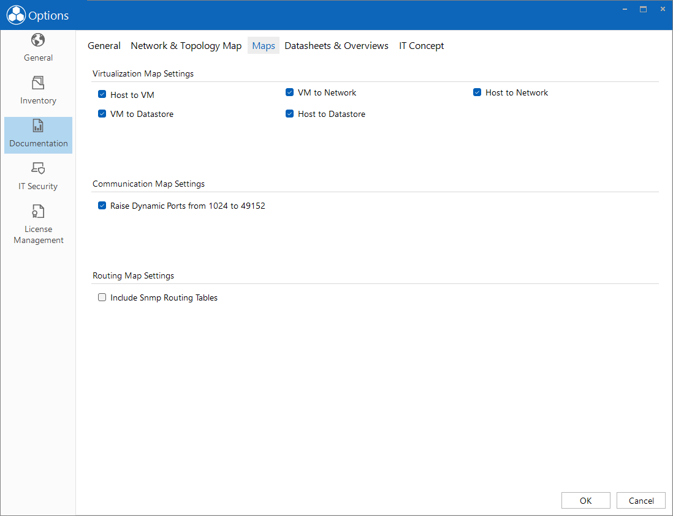Disable Raise Dynamic Ports checkbox

[102, 205]
